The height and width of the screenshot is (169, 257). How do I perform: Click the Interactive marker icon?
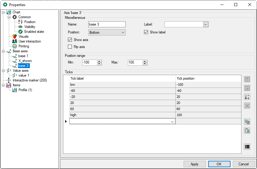click(9, 80)
